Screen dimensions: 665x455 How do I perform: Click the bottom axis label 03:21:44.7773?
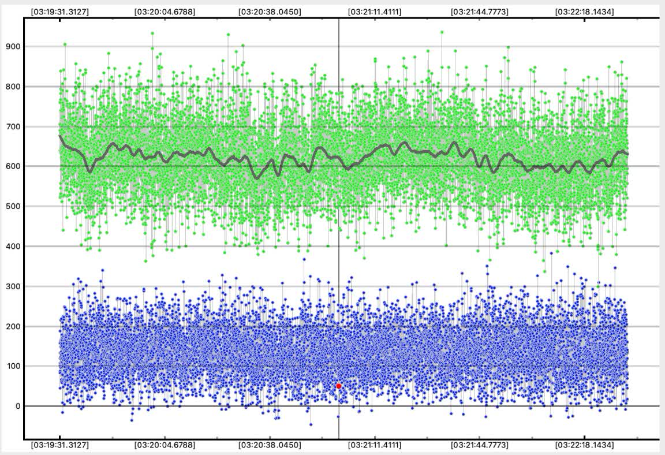pos(479,445)
